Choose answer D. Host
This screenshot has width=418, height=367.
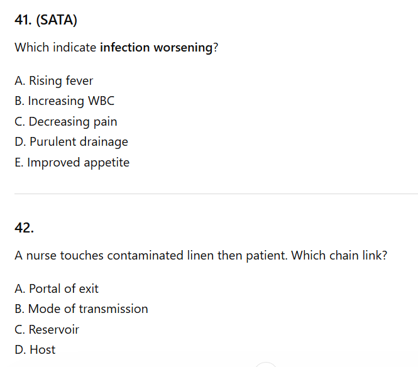pyautogui.click(x=35, y=349)
